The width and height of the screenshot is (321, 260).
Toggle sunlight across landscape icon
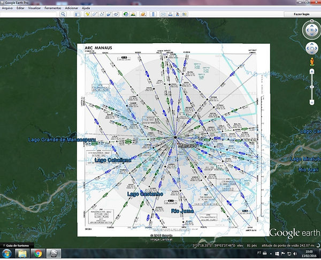[133, 14]
